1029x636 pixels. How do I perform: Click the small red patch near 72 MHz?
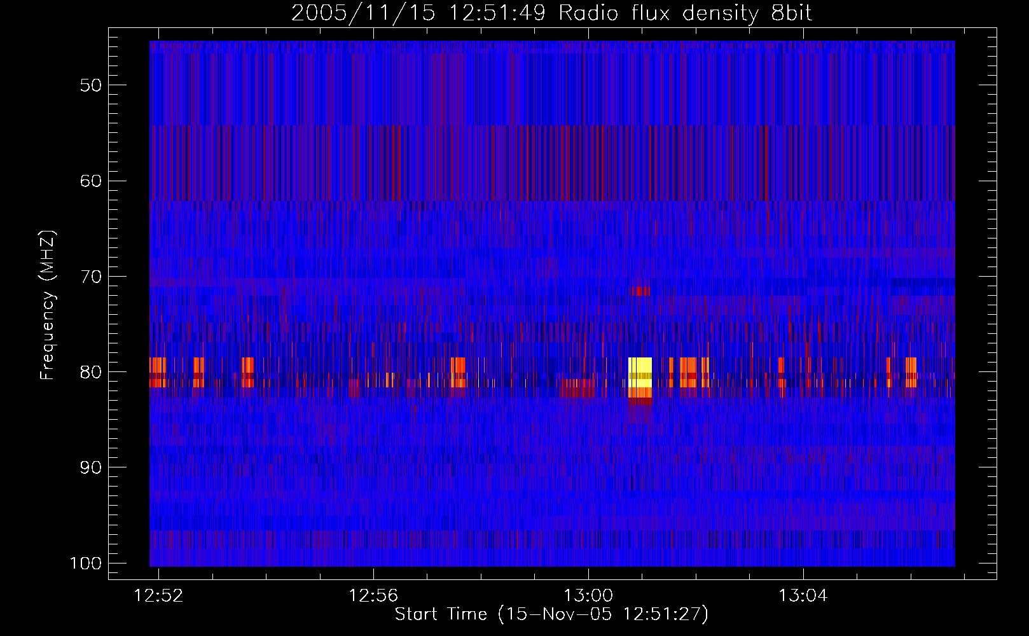point(639,291)
